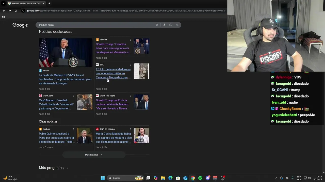325x182 pixels.
Task: Go back using Chrome's back arrow
Action: [x=4, y=11]
